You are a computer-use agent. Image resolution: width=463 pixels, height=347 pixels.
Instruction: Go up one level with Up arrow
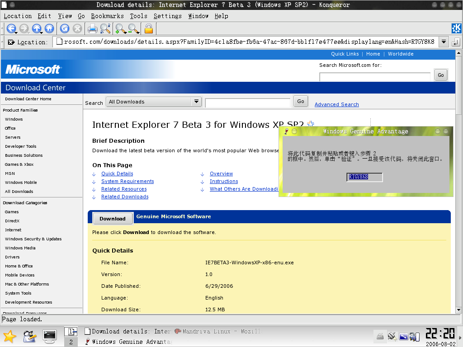(x=36, y=28)
